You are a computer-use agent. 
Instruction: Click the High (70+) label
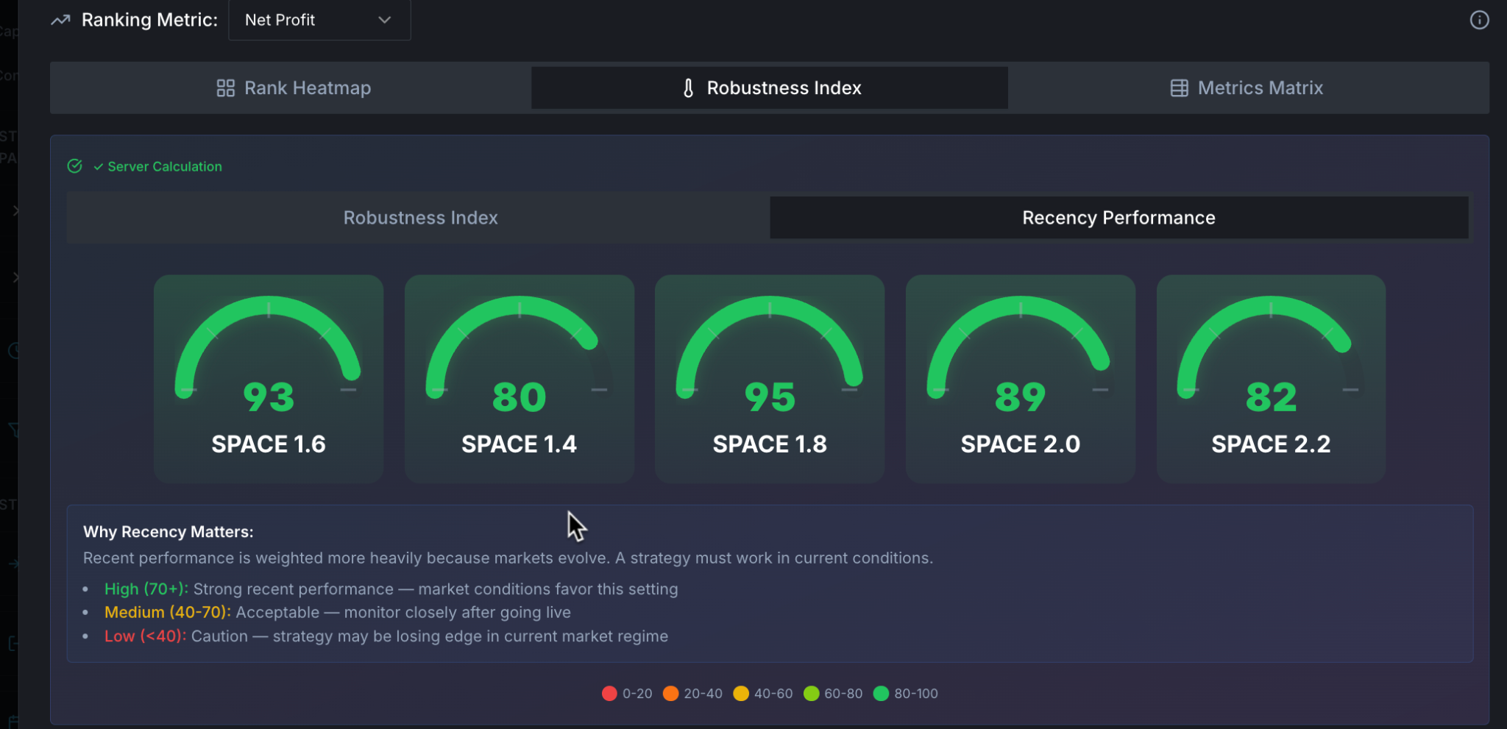[146, 589]
